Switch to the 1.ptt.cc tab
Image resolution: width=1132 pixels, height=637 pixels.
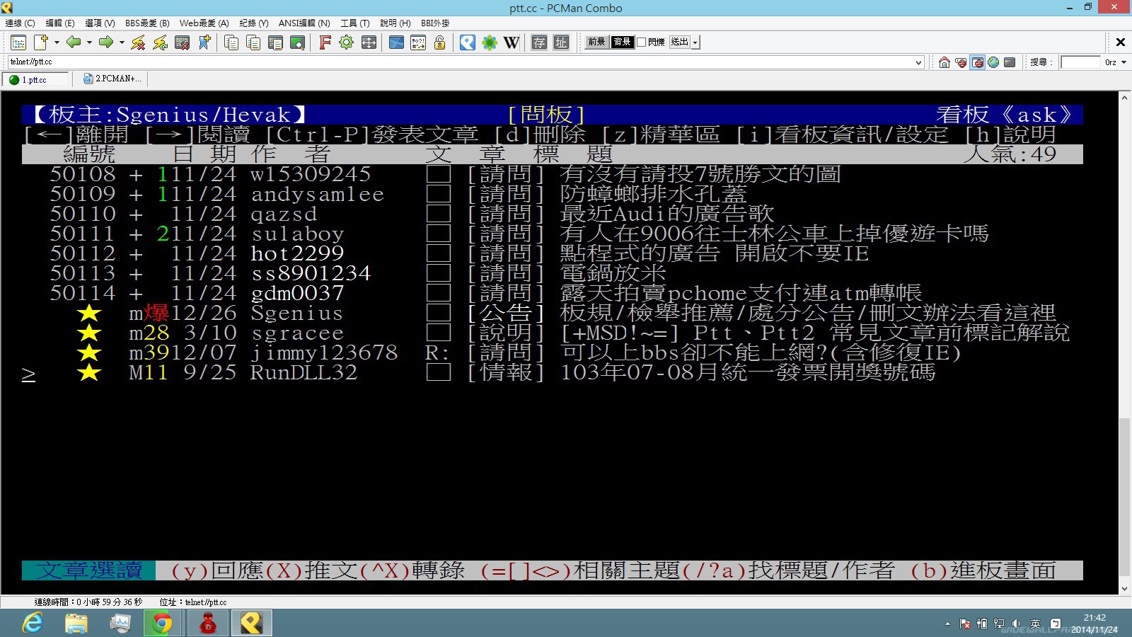click(x=35, y=80)
